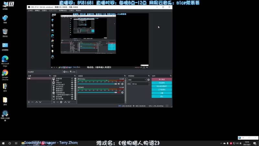The image size is (259, 146).
Task: Click 退出 exit button in controls
Action: (162, 96)
